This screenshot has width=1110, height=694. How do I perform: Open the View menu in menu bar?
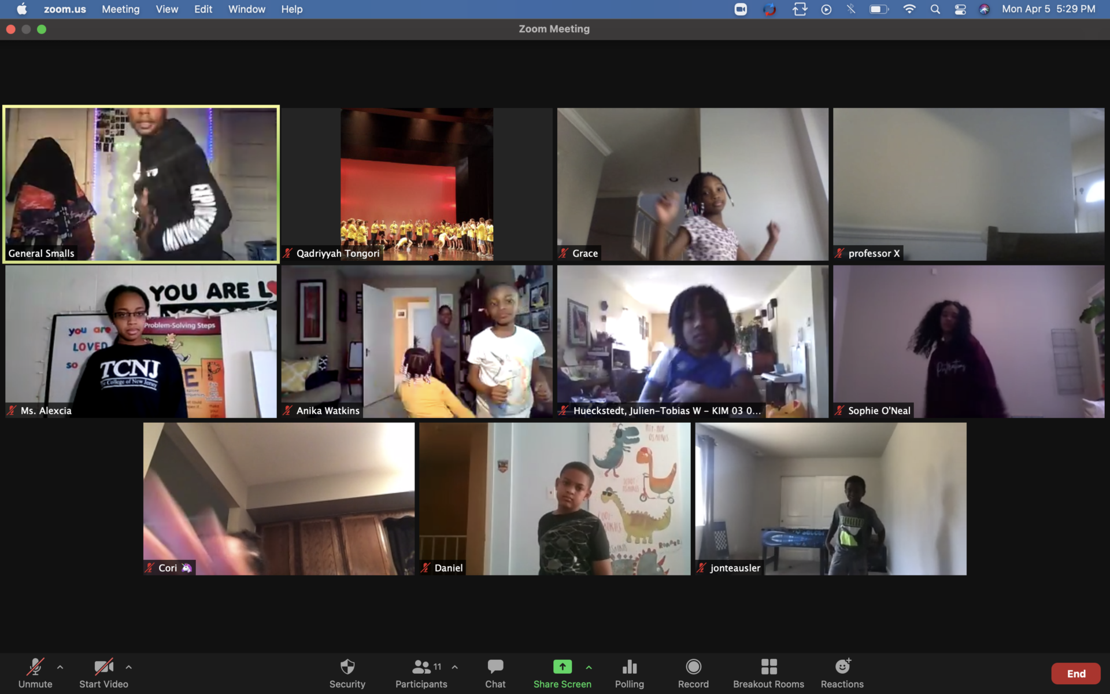coord(166,9)
